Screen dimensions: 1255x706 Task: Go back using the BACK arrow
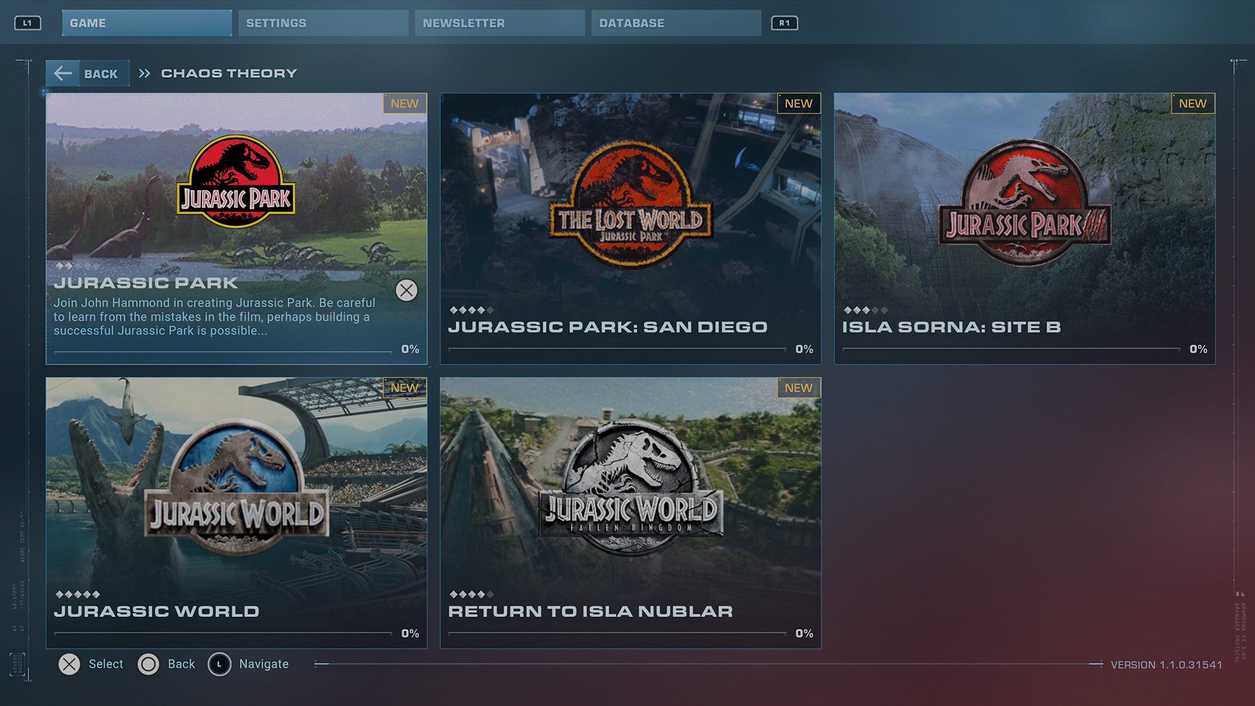[63, 73]
